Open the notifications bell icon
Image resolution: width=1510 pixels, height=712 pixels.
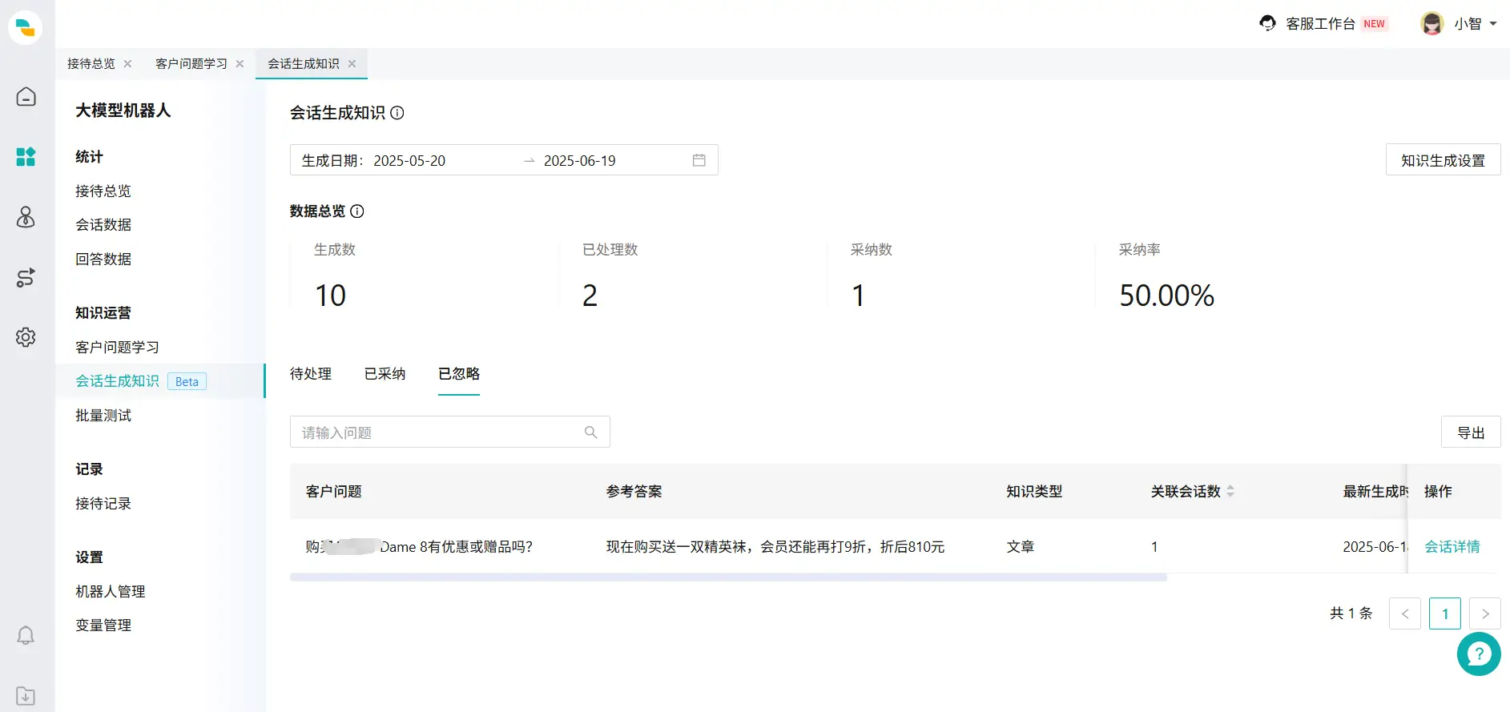(x=26, y=635)
